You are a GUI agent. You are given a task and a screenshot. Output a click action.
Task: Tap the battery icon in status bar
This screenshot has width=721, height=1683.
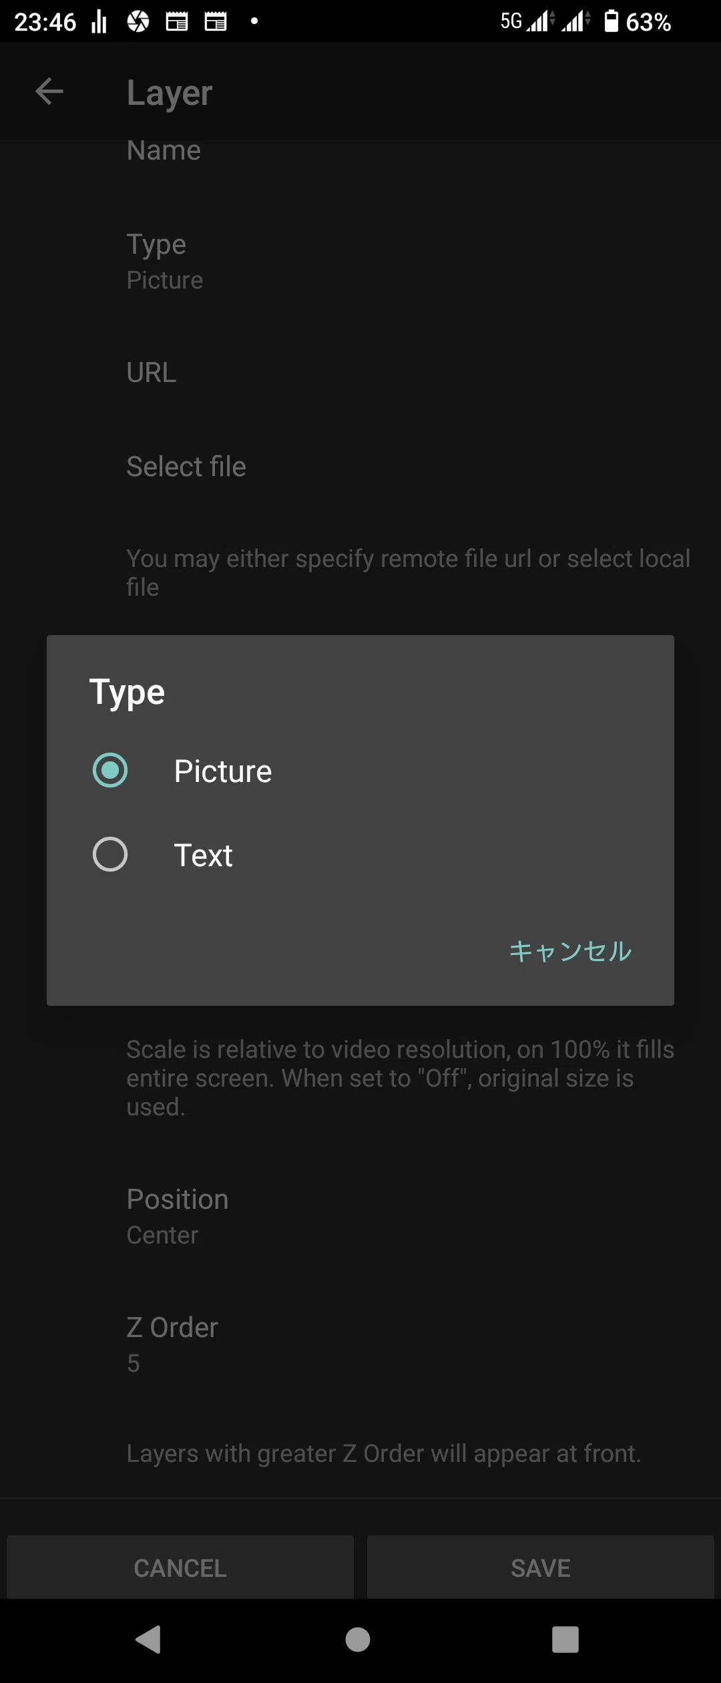point(611,21)
